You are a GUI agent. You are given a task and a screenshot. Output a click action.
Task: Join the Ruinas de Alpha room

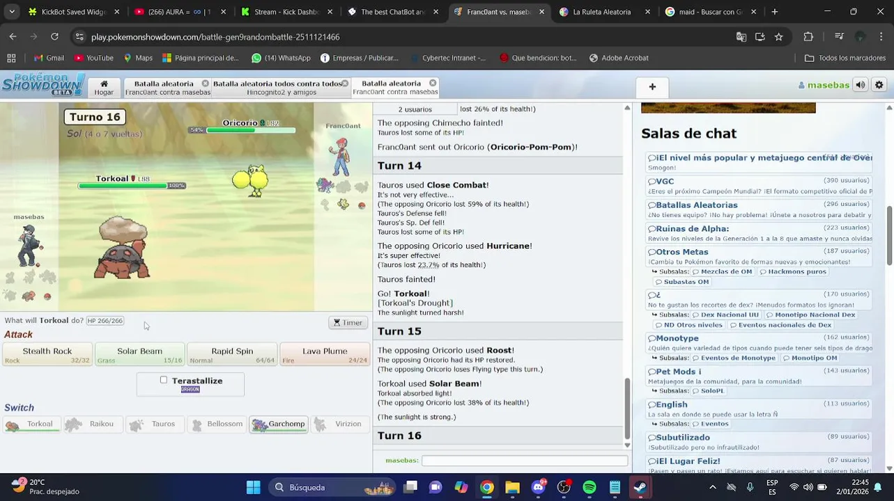760,233
